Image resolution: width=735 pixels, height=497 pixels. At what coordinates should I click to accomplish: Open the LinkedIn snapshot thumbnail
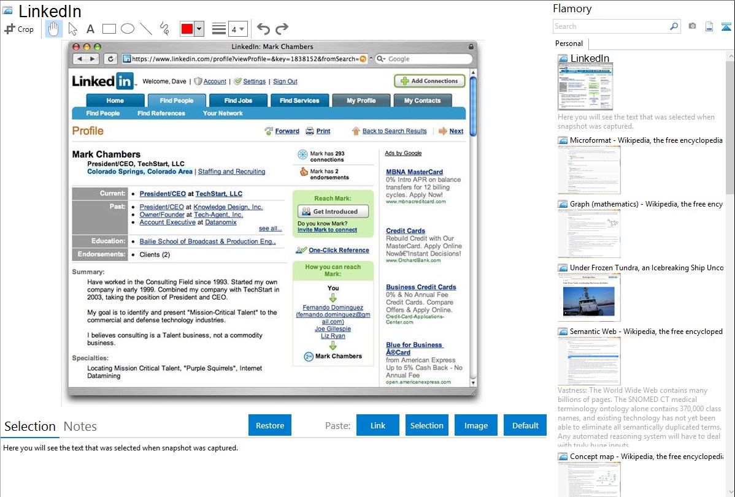pos(585,87)
